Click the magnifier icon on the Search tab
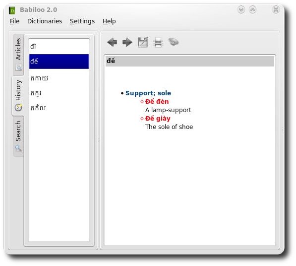The height and width of the screenshot is (266, 296). pyautogui.click(x=18, y=148)
